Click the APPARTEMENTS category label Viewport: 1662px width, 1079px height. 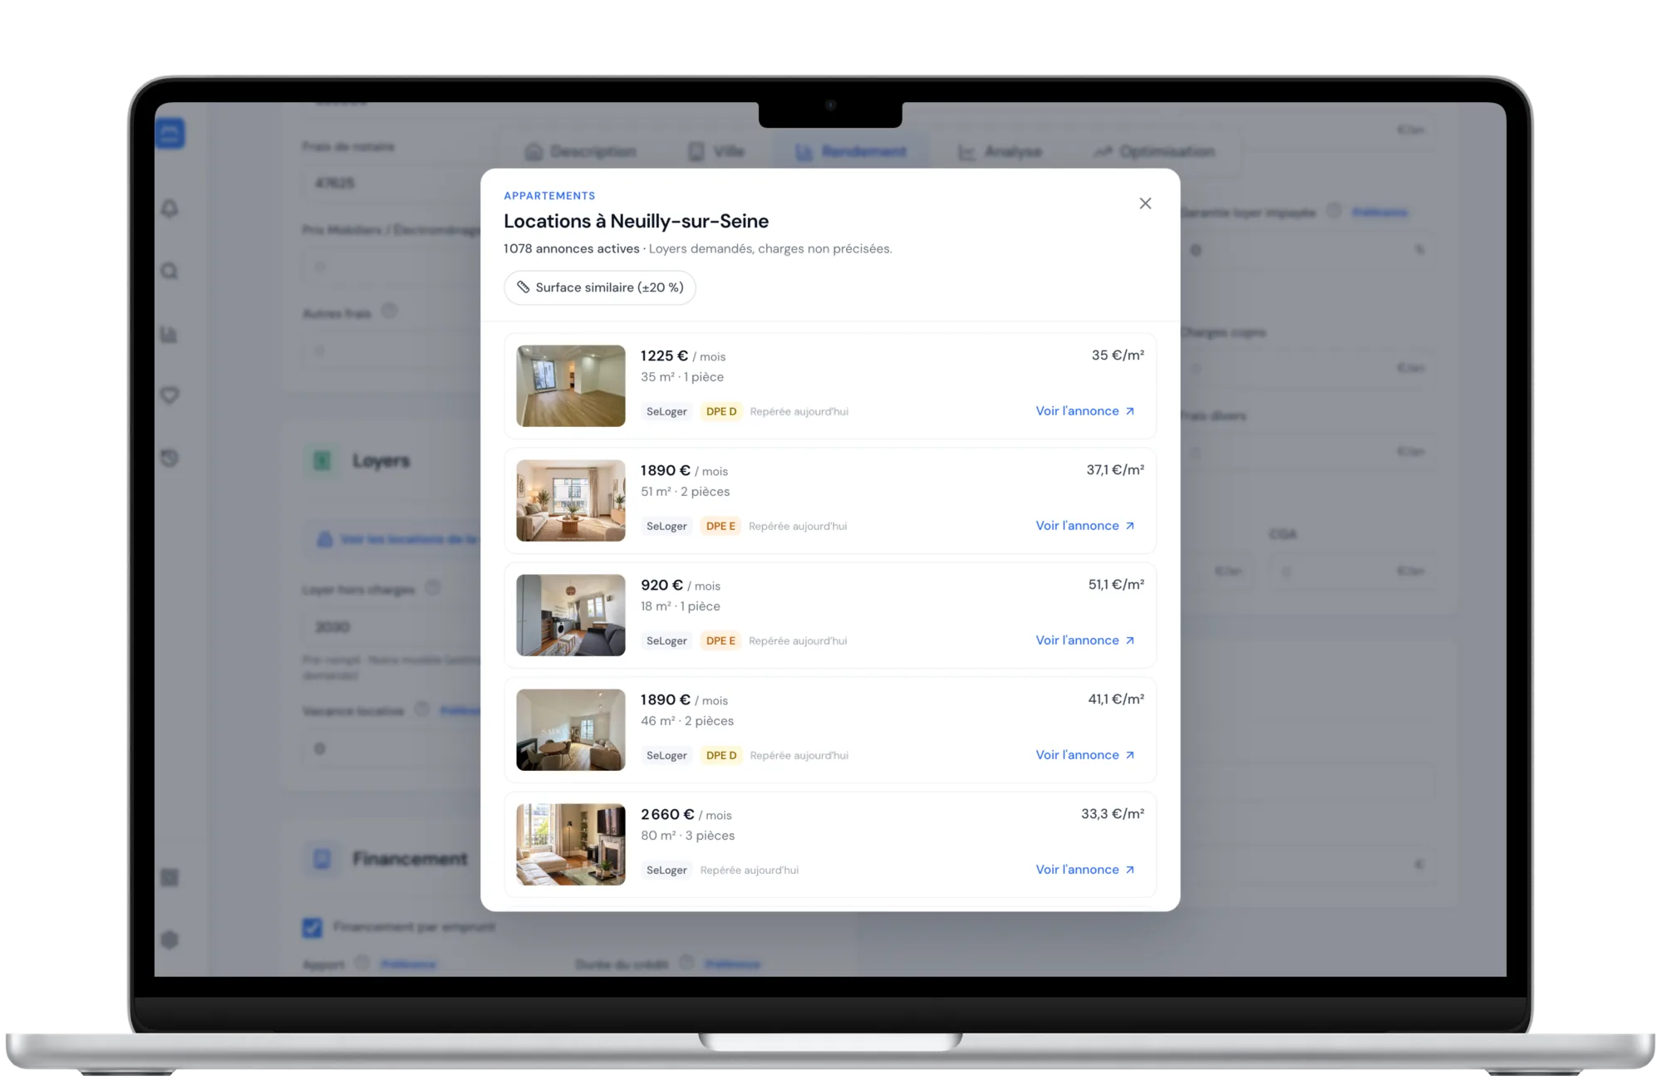(549, 196)
